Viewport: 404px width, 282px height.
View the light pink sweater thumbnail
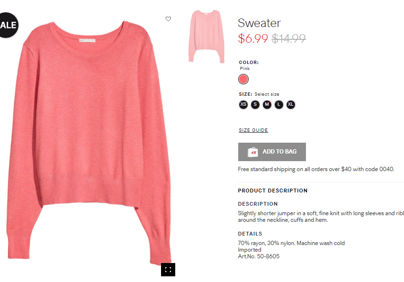206,36
